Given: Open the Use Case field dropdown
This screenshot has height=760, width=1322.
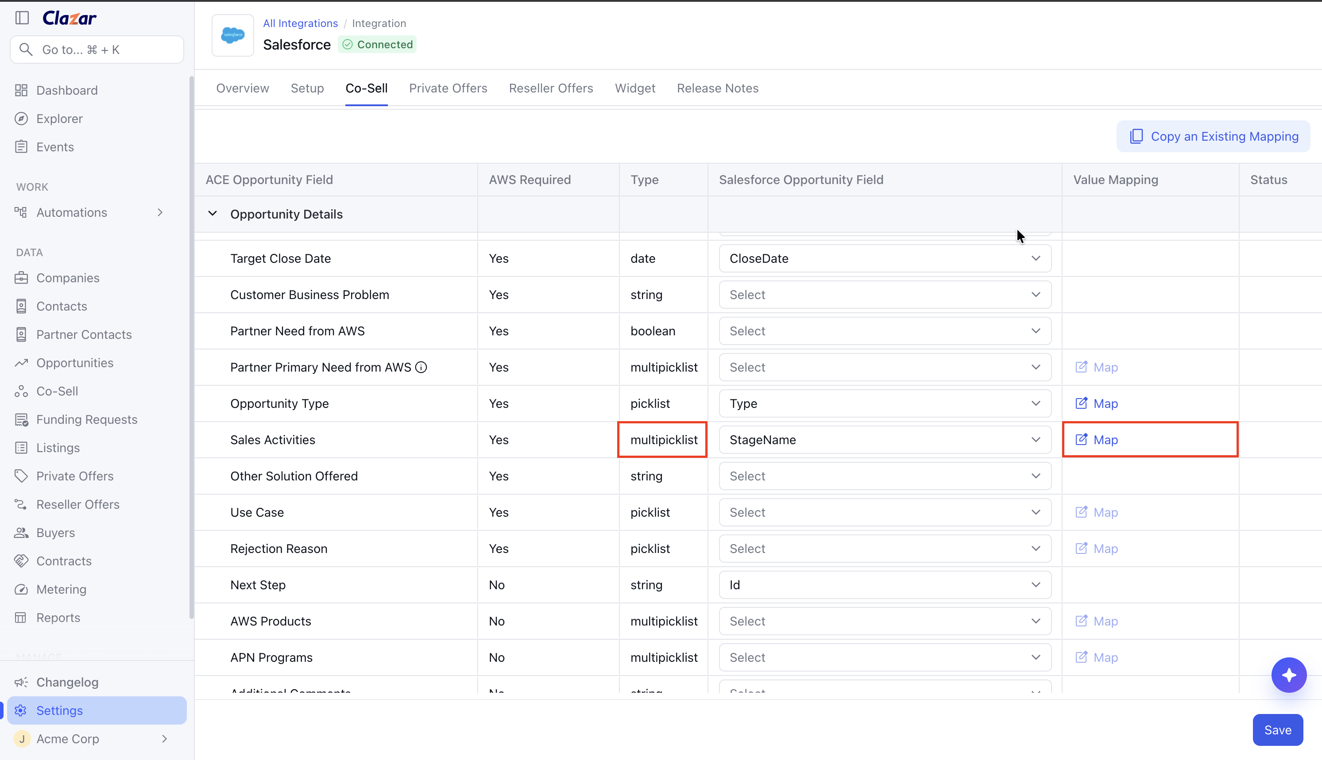Looking at the screenshot, I should pos(885,512).
